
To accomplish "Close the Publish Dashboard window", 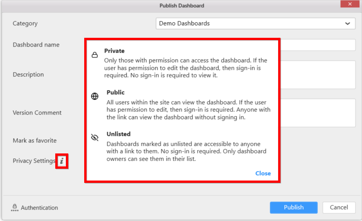I will click(350, 5).
